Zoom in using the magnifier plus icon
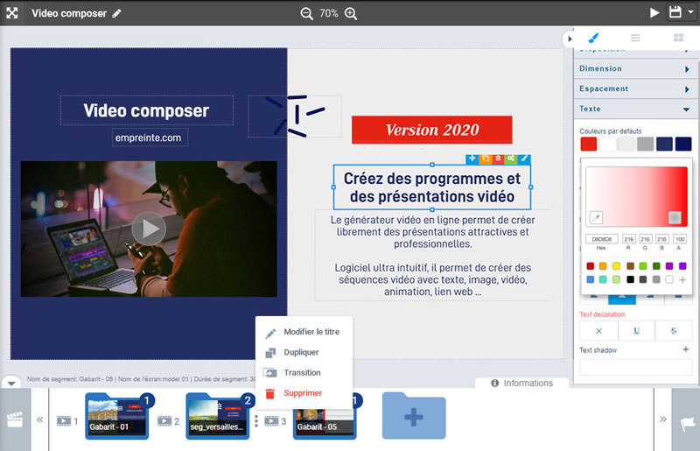Image resolution: width=700 pixels, height=451 pixels. click(351, 13)
